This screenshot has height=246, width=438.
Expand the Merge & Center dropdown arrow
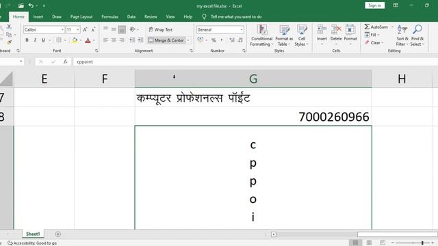(x=188, y=40)
